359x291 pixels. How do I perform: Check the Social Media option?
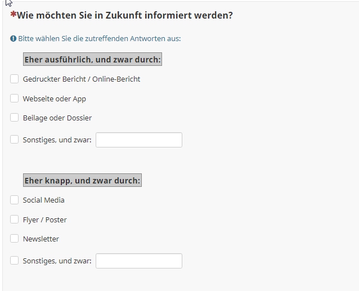[x=14, y=200]
